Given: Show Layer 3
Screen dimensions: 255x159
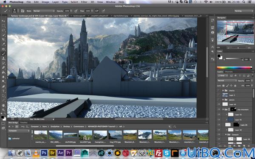Looking at the screenshot, I should [219, 95].
